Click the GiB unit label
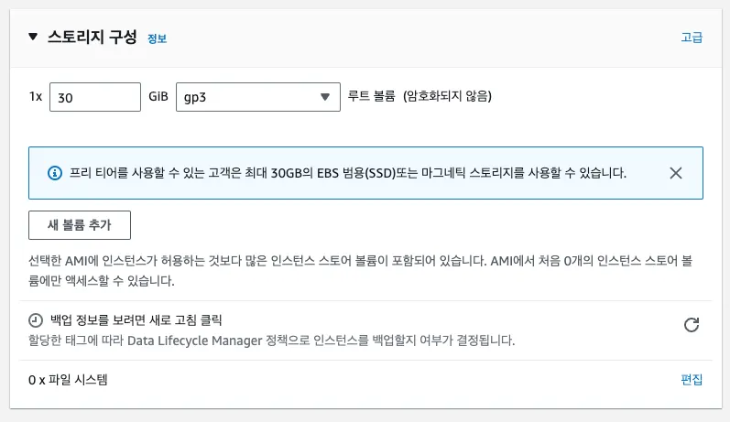 [x=158, y=96]
